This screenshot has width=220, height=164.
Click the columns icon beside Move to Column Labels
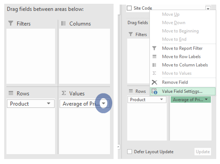[x=154, y=65]
